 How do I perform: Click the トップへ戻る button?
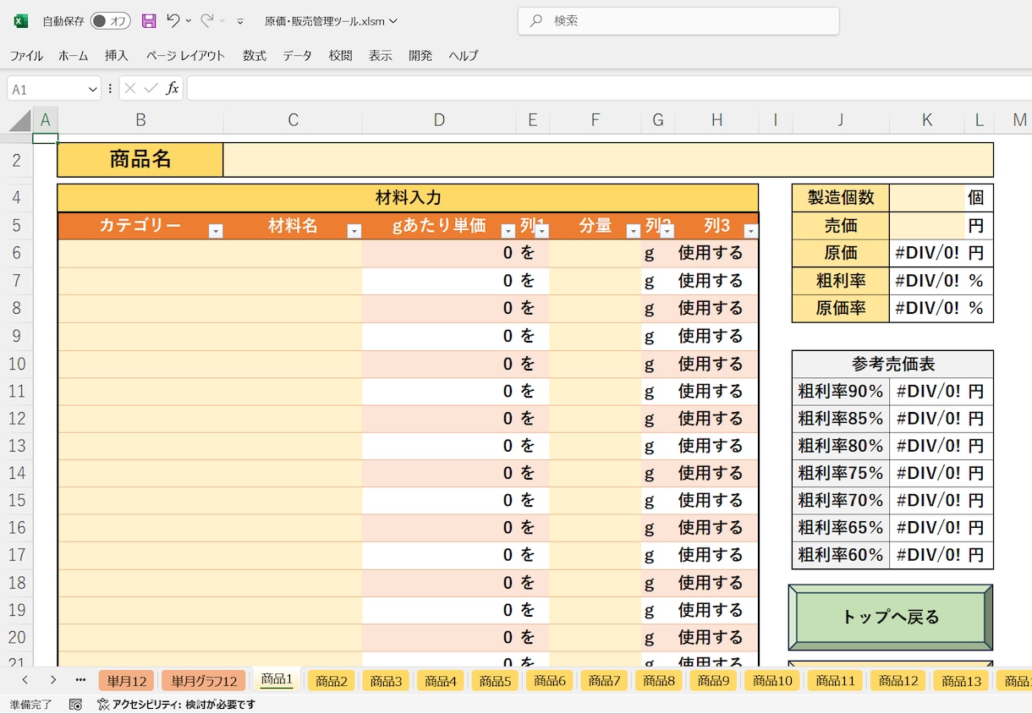pyautogui.click(x=891, y=618)
